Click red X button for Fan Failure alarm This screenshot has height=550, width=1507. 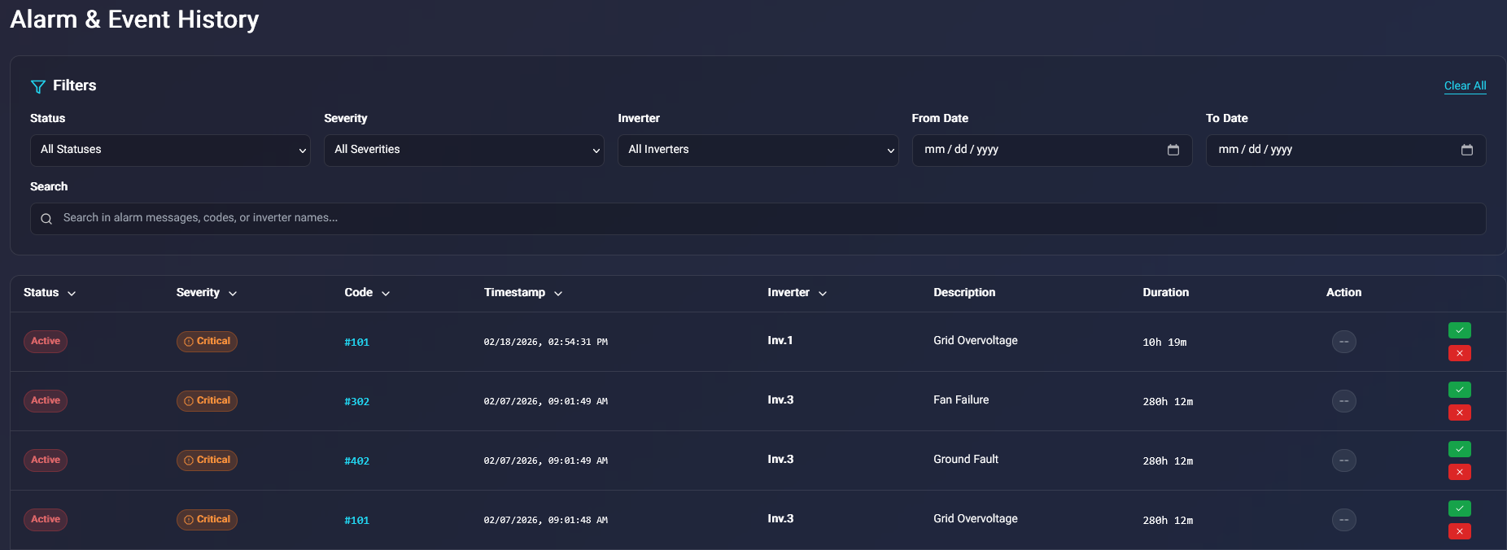[1459, 412]
